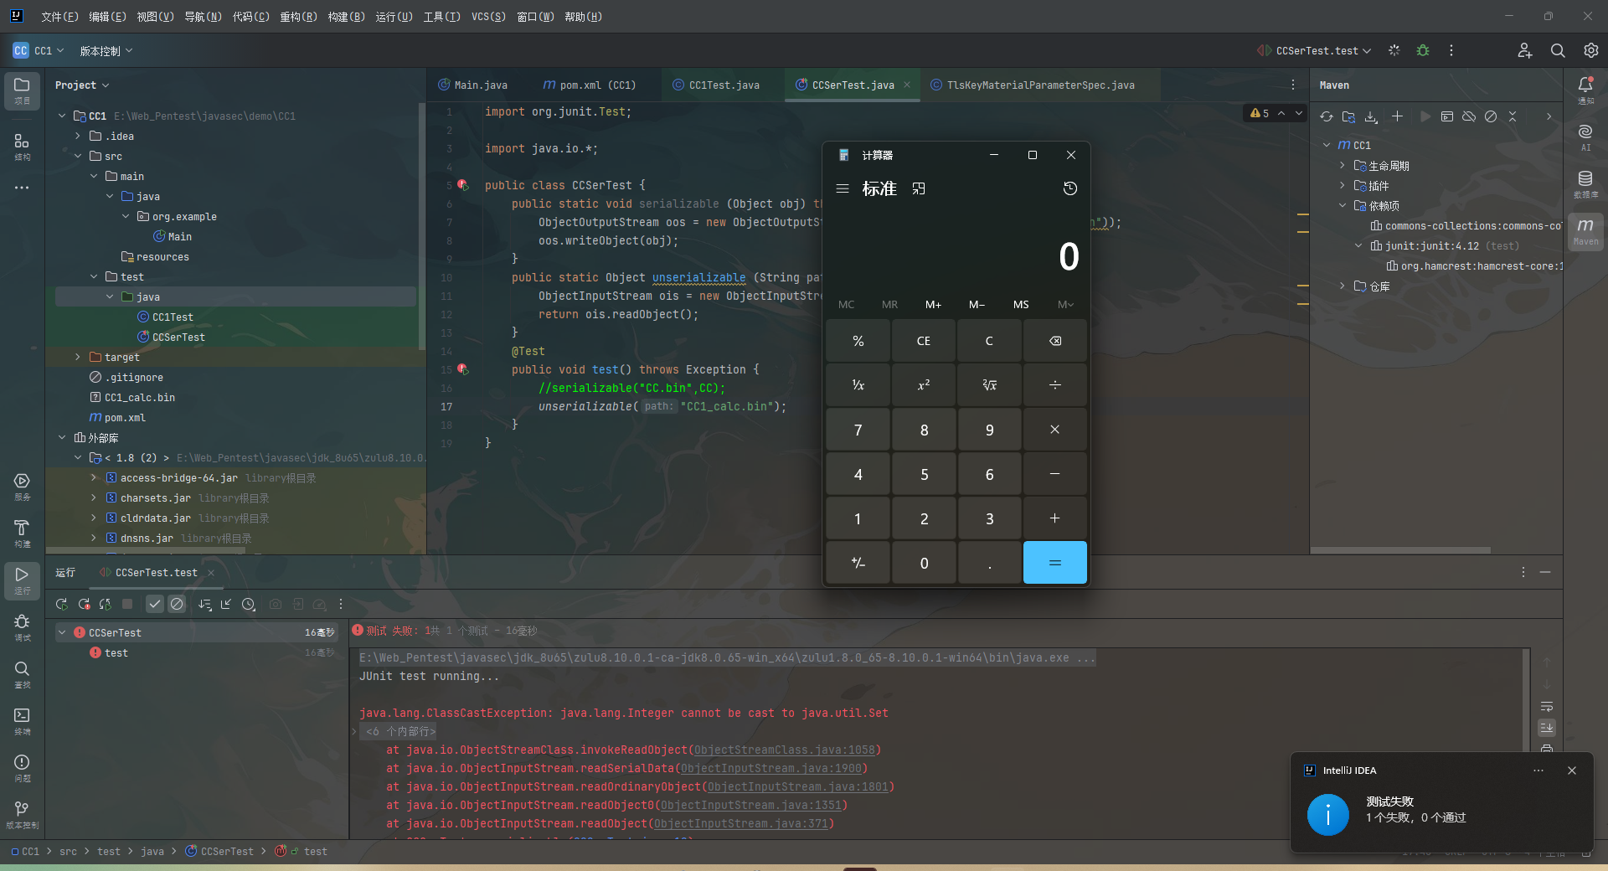Select CC1_calc.bin in project tree
The height and width of the screenshot is (871, 1608).
[139, 397]
